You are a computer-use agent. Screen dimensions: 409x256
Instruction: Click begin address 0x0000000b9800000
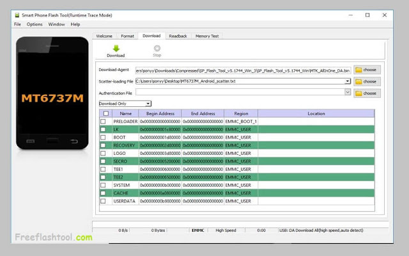pyautogui.click(x=160, y=201)
